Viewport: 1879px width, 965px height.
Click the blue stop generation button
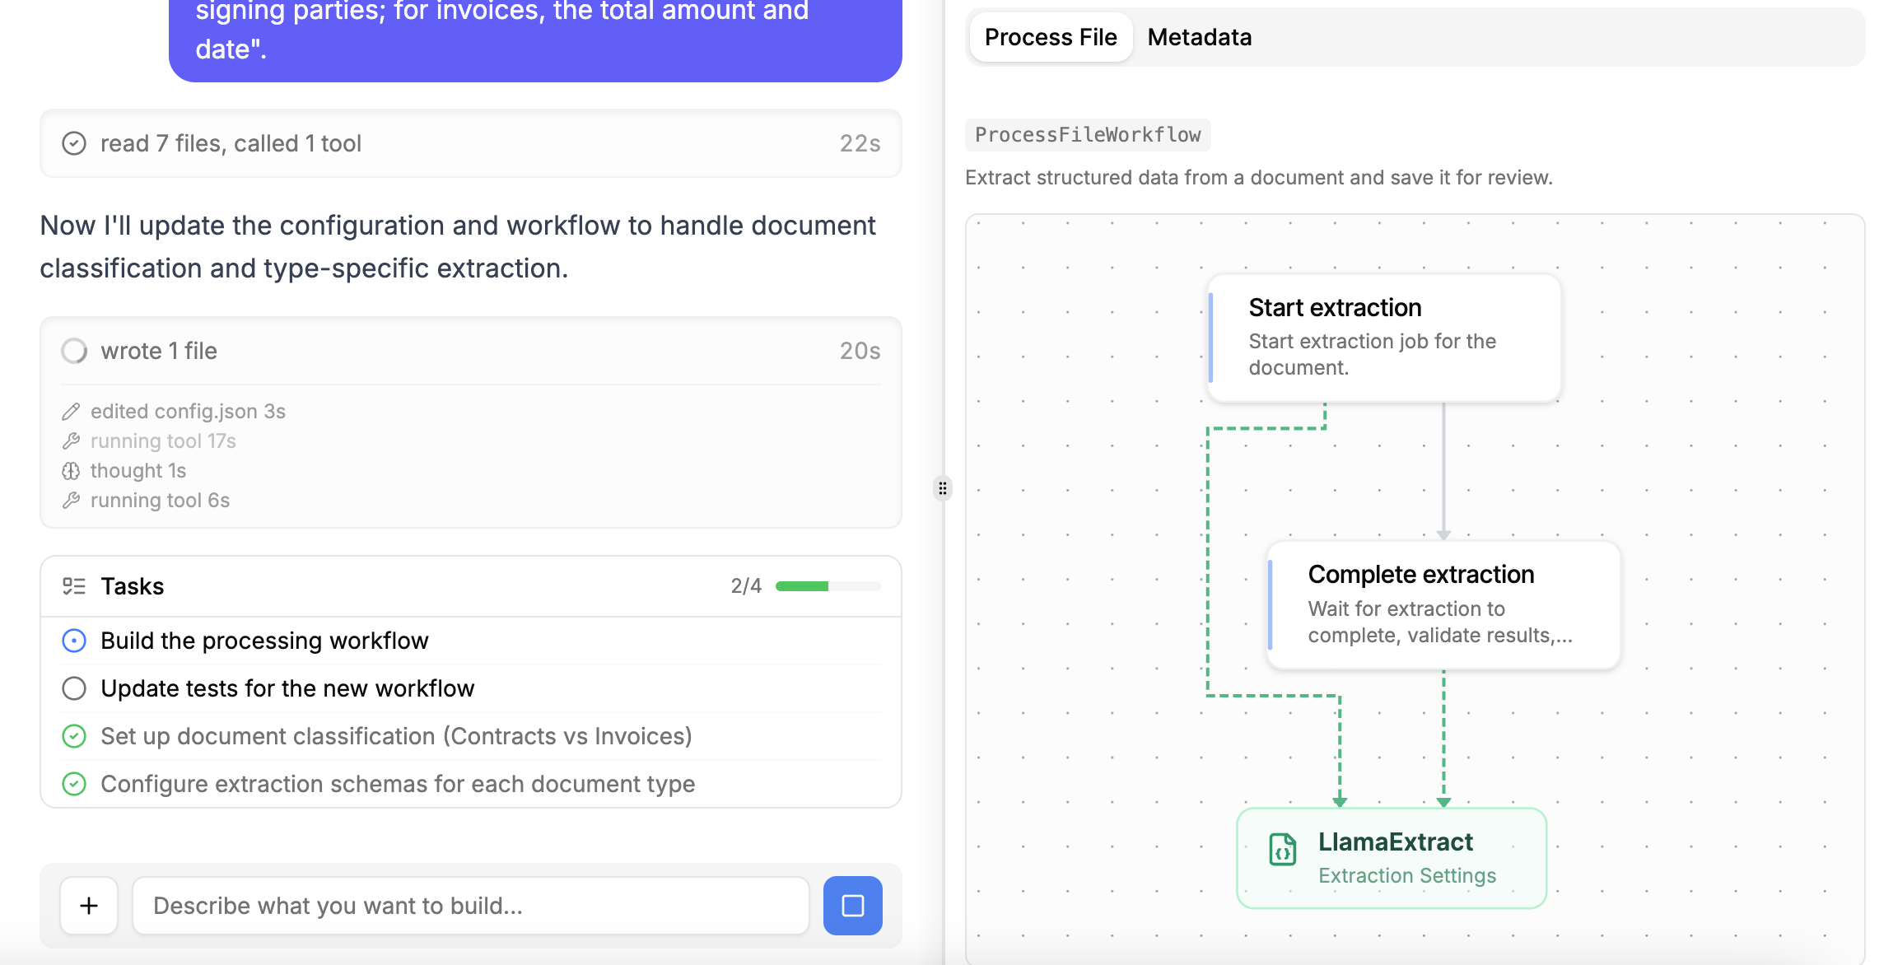[852, 905]
